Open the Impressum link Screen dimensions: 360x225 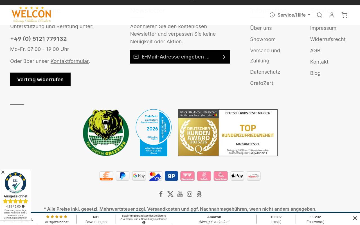(323, 28)
